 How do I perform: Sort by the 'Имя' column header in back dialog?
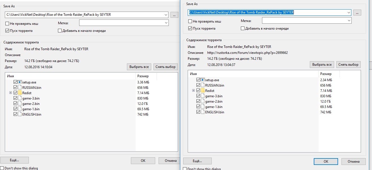[x=70, y=76]
